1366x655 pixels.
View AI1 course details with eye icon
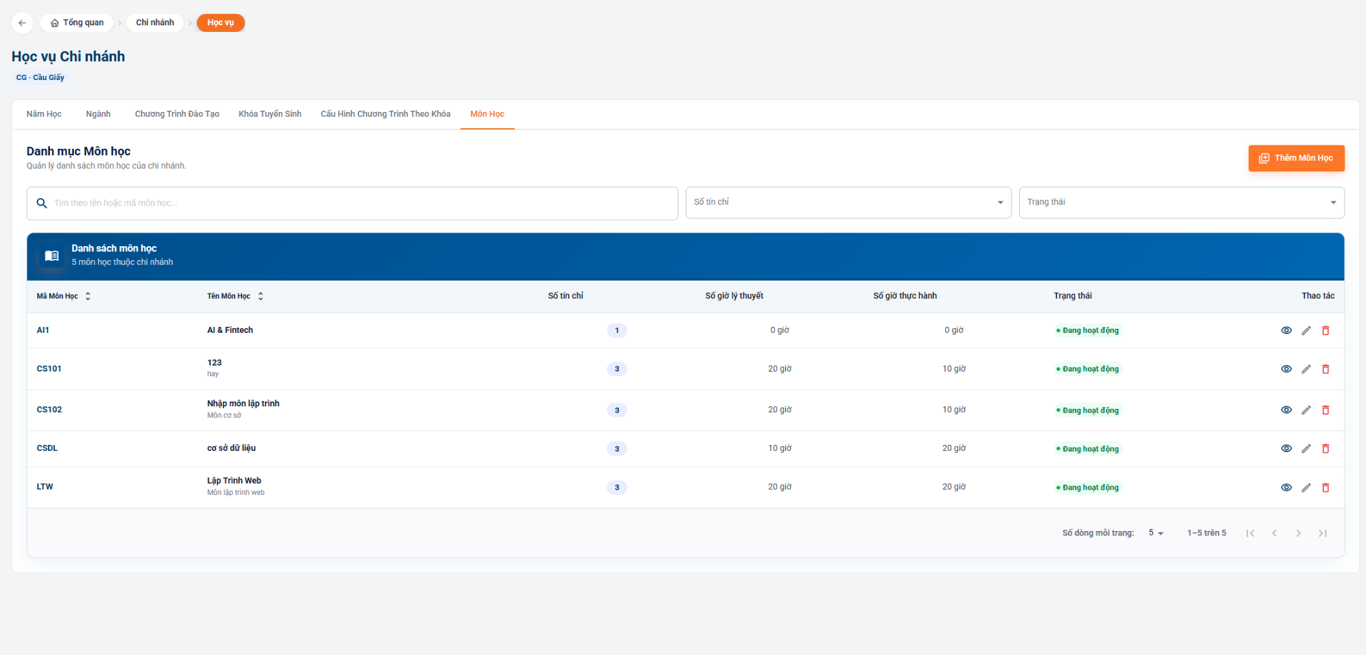1287,330
